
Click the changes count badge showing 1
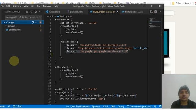pyautogui.click(x=40, y=22)
